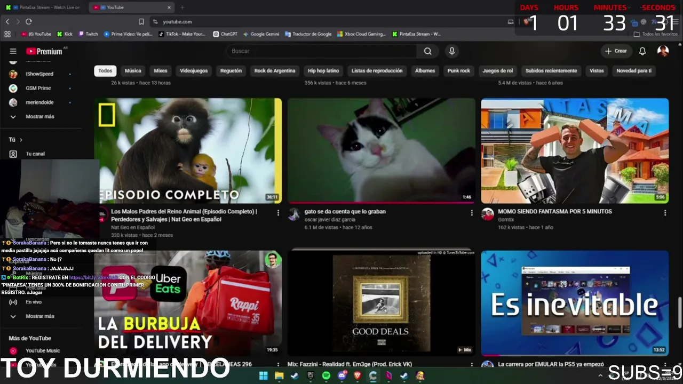Open ISHowSpeed subscription channel
Screen dimensions: 683x384
point(41,74)
